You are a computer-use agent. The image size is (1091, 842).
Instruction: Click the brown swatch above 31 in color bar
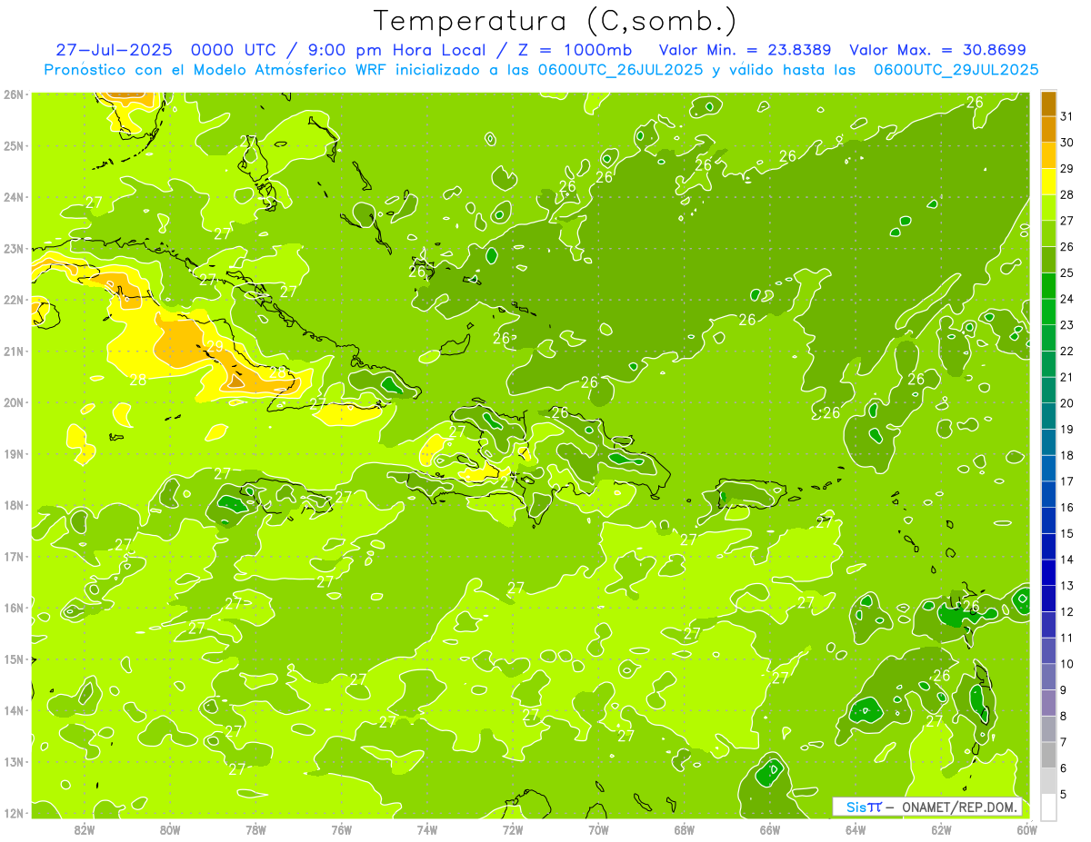tap(1048, 104)
